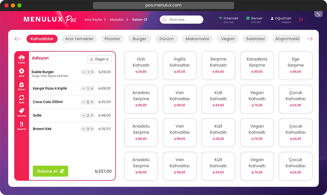Select the Duble Burger order line
Viewport: 327px width, 195px height.
(x=71, y=74)
